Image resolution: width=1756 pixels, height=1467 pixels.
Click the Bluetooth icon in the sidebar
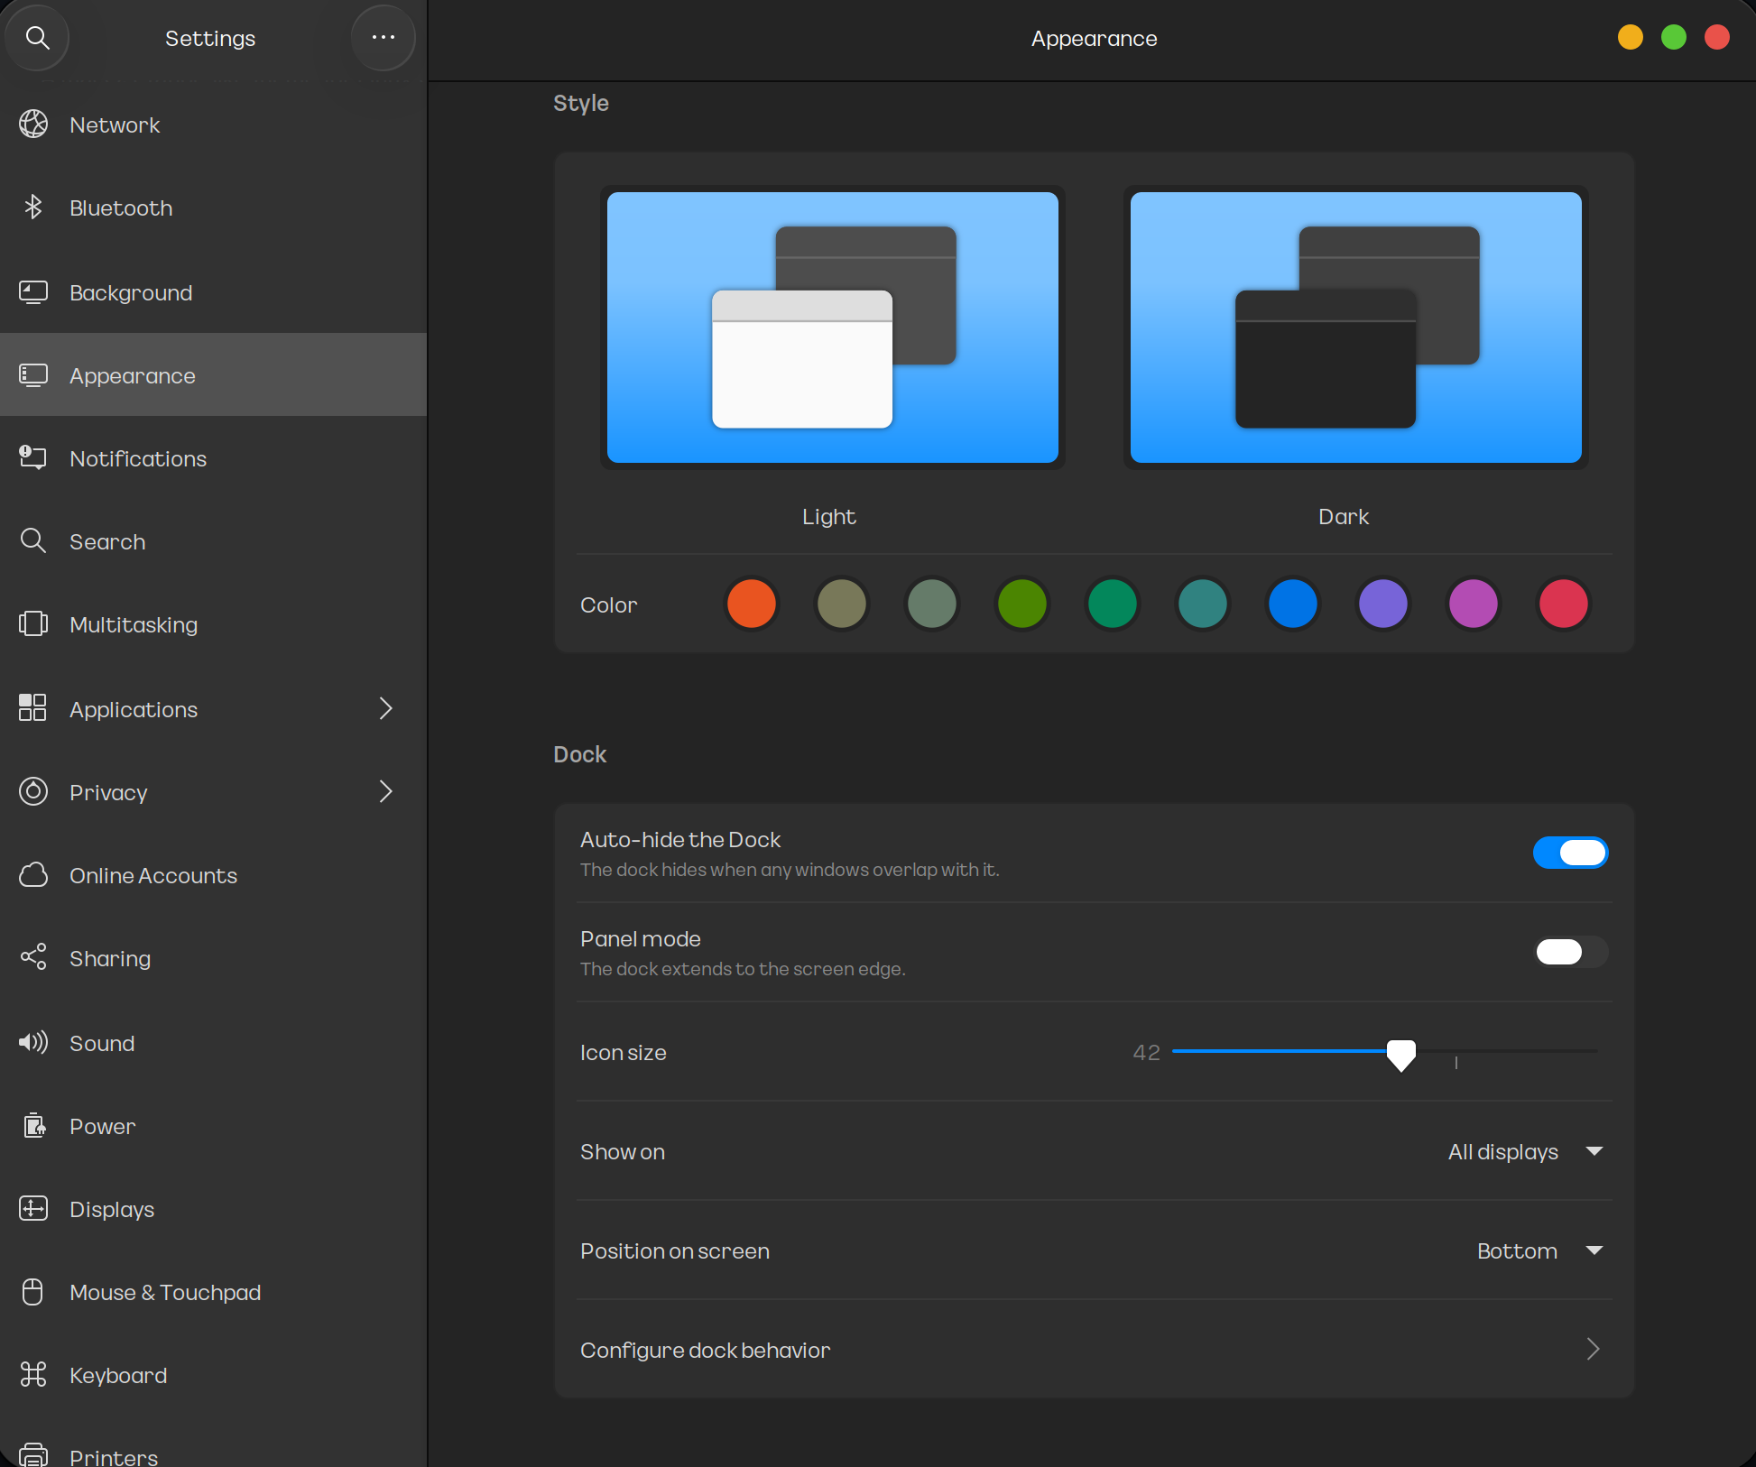pos(33,208)
